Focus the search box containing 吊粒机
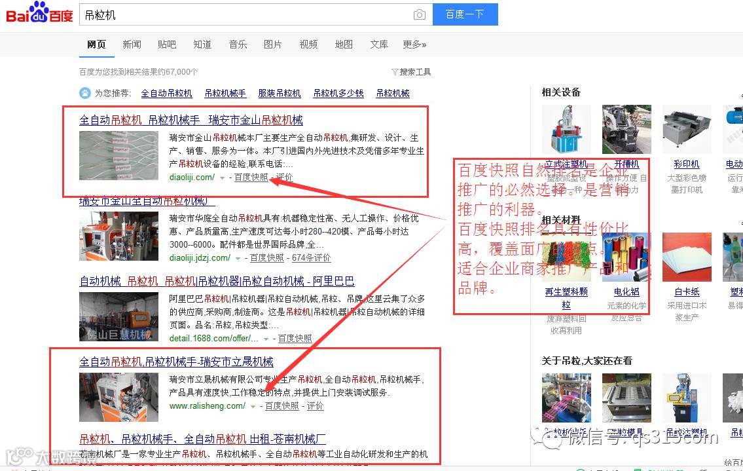Image resolution: width=743 pixels, height=471 pixels. (x=256, y=14)
